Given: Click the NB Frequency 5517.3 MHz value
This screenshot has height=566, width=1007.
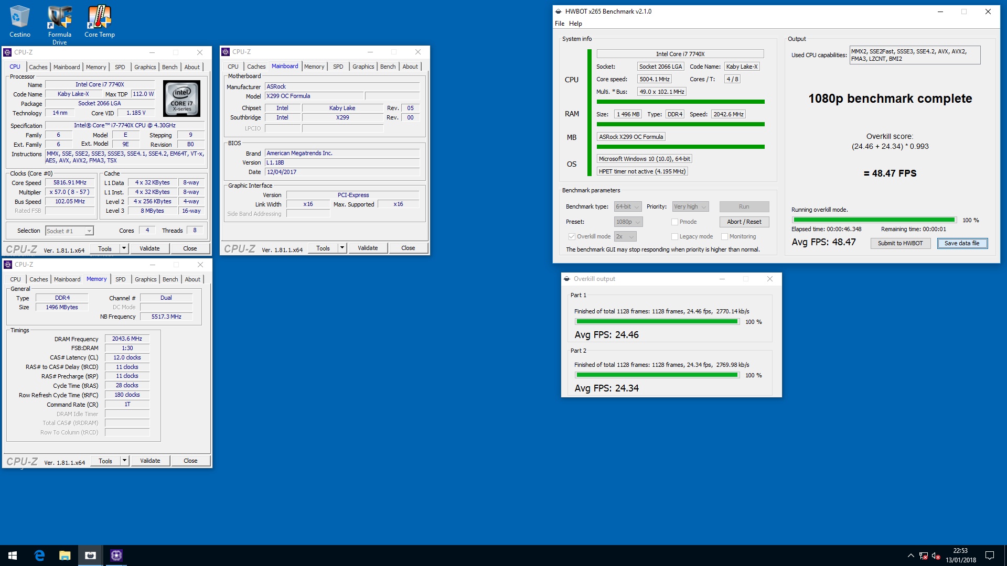Looking at the screenshot, I should pos(166,317).
